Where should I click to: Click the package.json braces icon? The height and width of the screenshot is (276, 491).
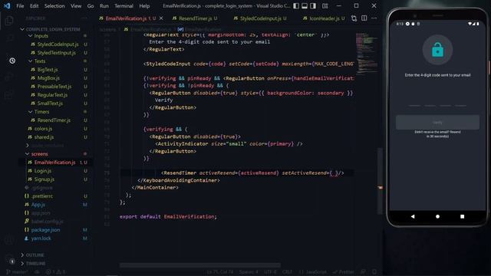pos(27,230)
